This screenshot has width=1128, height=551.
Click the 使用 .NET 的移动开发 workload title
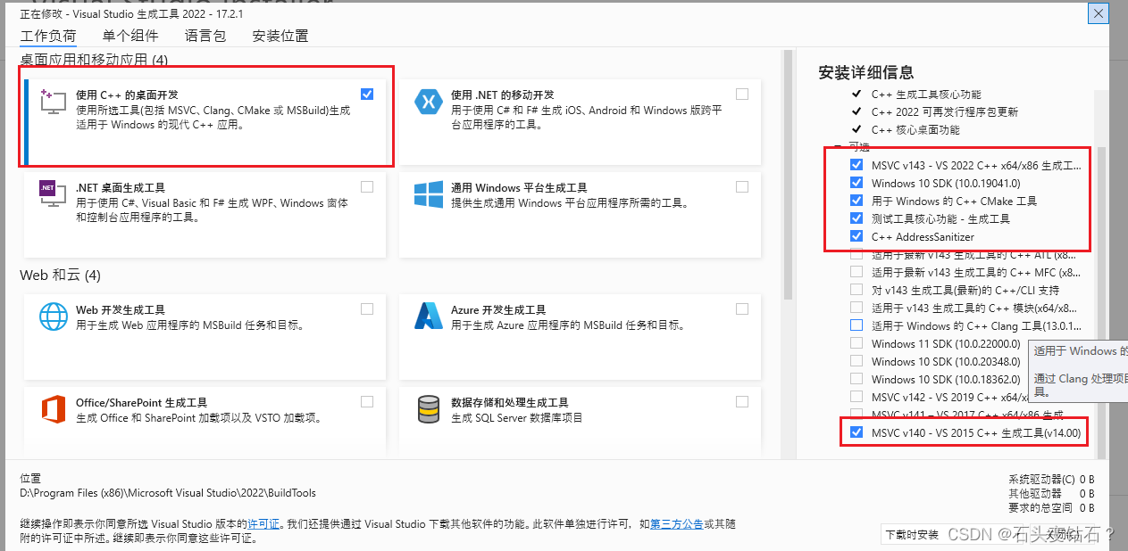click(502, 95)
